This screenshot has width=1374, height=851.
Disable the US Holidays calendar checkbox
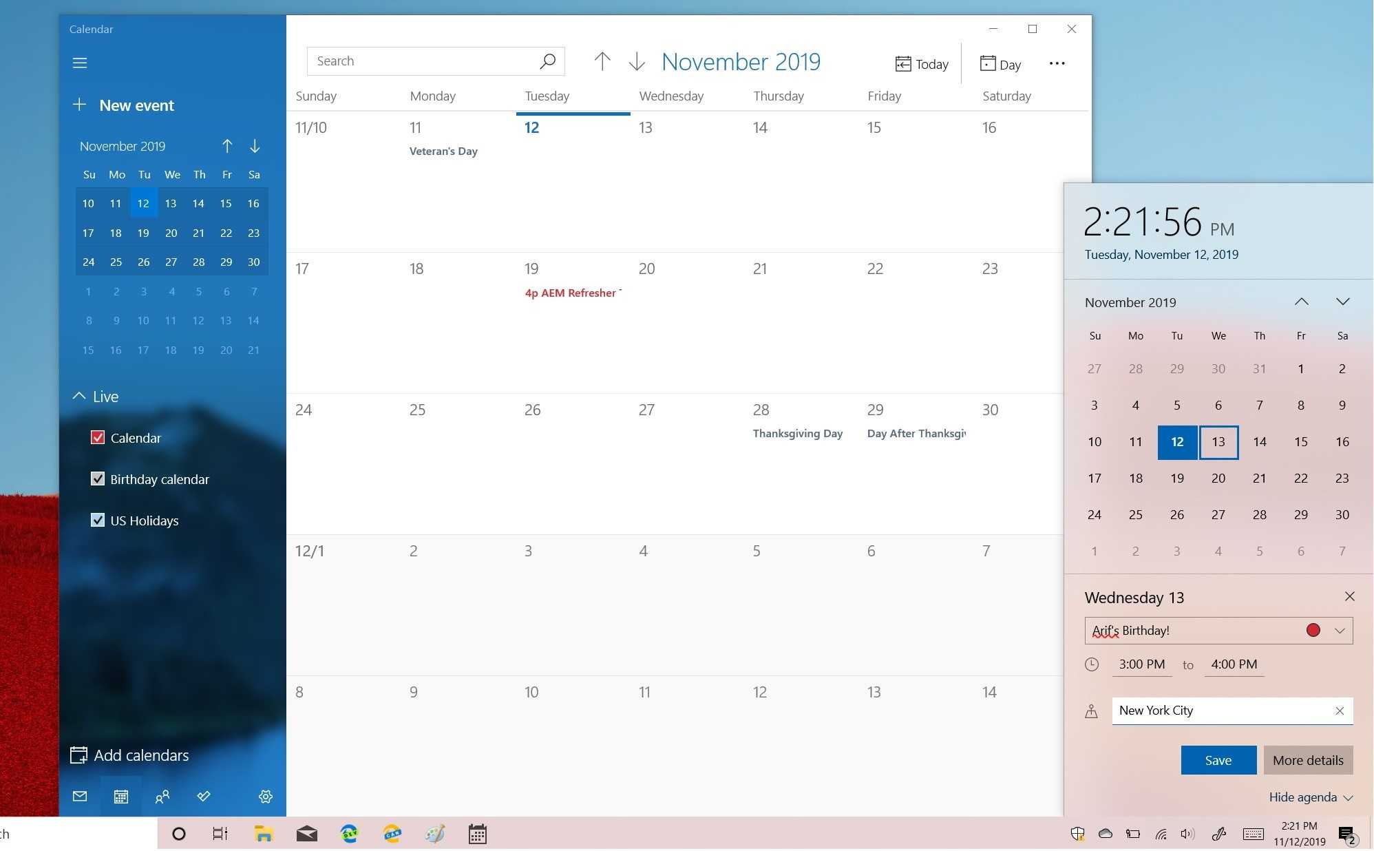point(98,521)
